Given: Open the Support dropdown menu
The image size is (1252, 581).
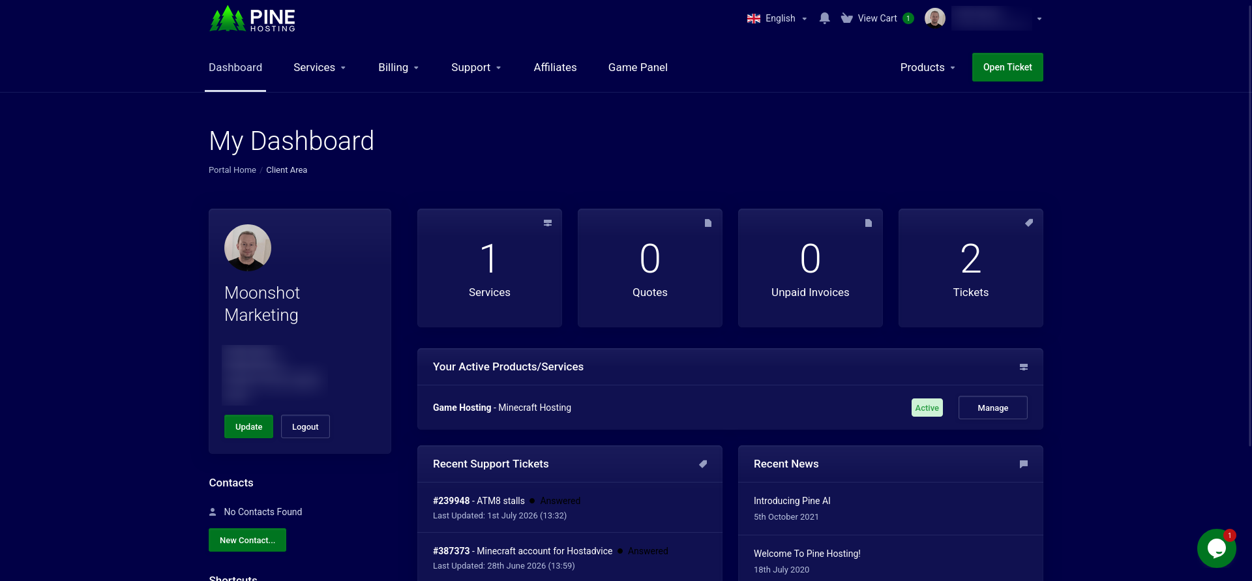Looking at the screenshot, I should tap(476, 67).
